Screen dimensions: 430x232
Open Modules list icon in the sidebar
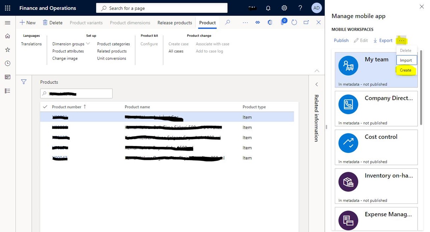tap(8, 91)
